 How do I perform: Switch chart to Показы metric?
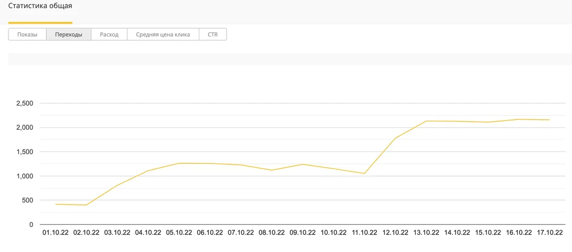point(27,34)
